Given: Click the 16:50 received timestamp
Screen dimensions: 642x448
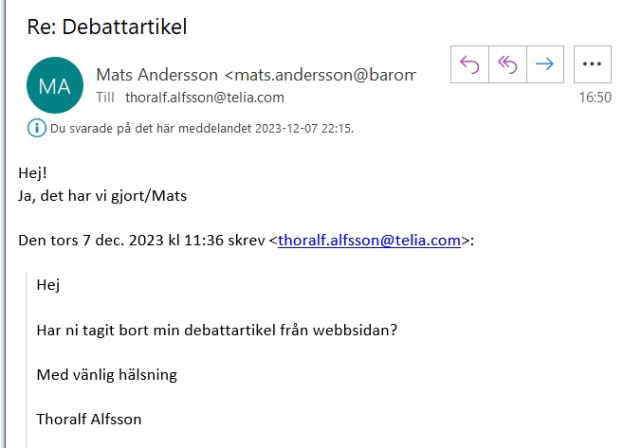Looking at the screenshot, I should pyautogui.click(x=596, y=97).
